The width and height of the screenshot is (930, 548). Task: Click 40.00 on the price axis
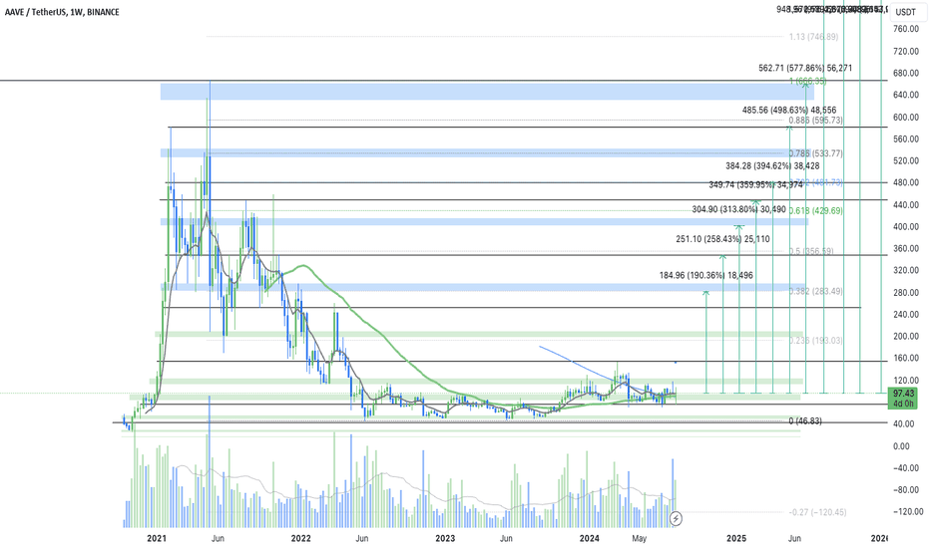(x=903, y=424)
